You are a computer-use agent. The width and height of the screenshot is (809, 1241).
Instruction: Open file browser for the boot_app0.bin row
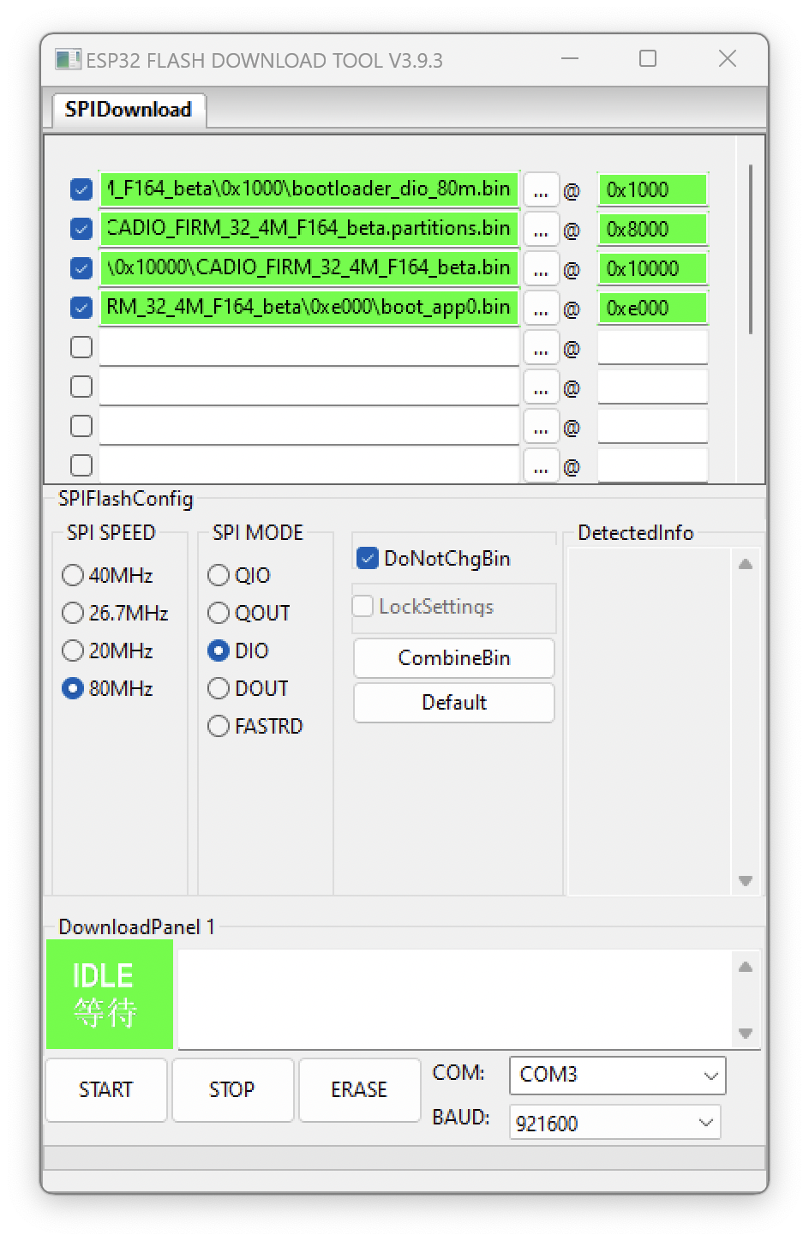click(x=541, y=308)
